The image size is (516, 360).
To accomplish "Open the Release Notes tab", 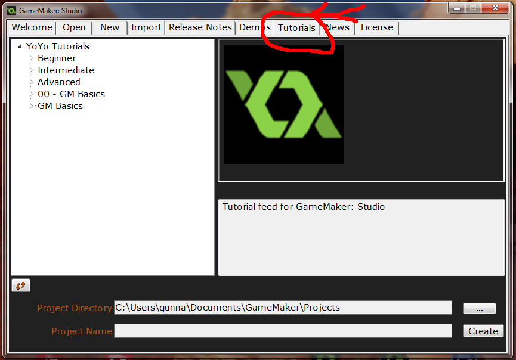I will coord(200,27).
